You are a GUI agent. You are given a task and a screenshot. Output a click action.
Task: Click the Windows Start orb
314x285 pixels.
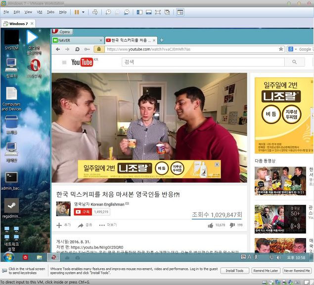click(9, 257)
